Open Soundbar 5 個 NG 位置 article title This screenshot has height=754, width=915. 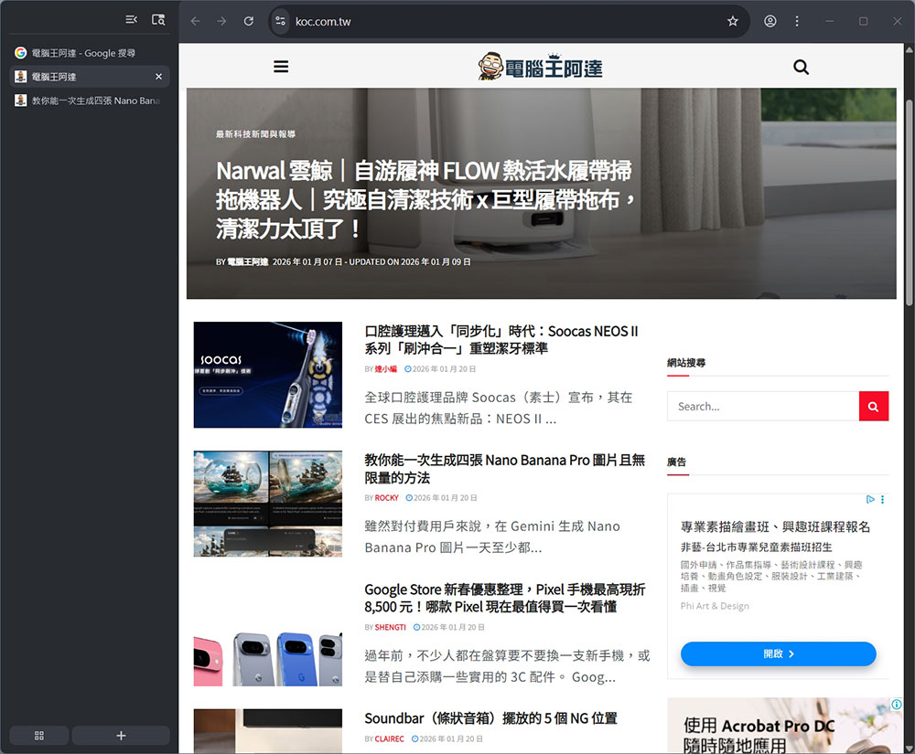[x=490, y=718]
